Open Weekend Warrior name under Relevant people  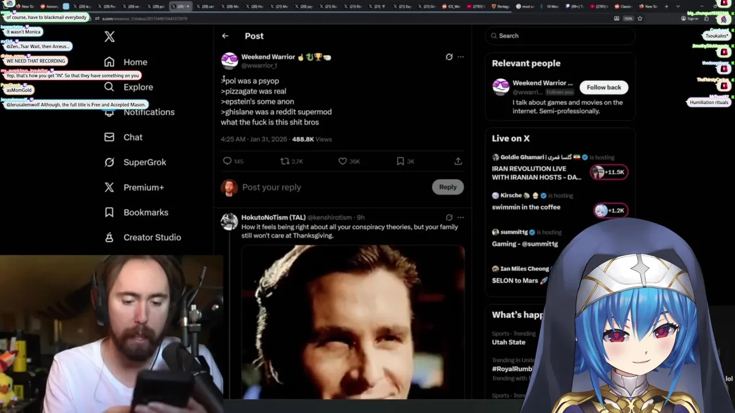(x=543, y=83)
